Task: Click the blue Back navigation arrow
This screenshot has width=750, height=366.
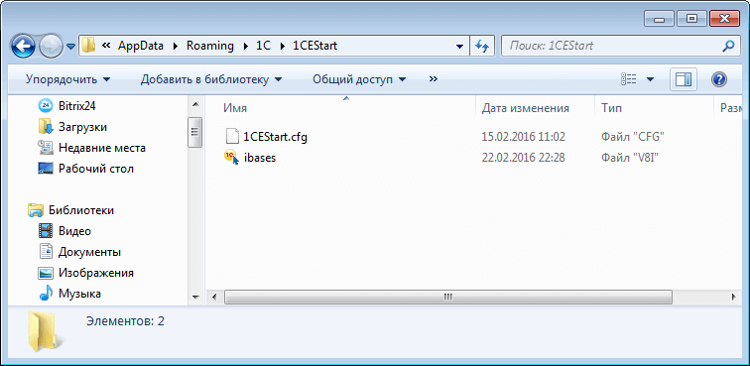Action: (x=23, y=47)
